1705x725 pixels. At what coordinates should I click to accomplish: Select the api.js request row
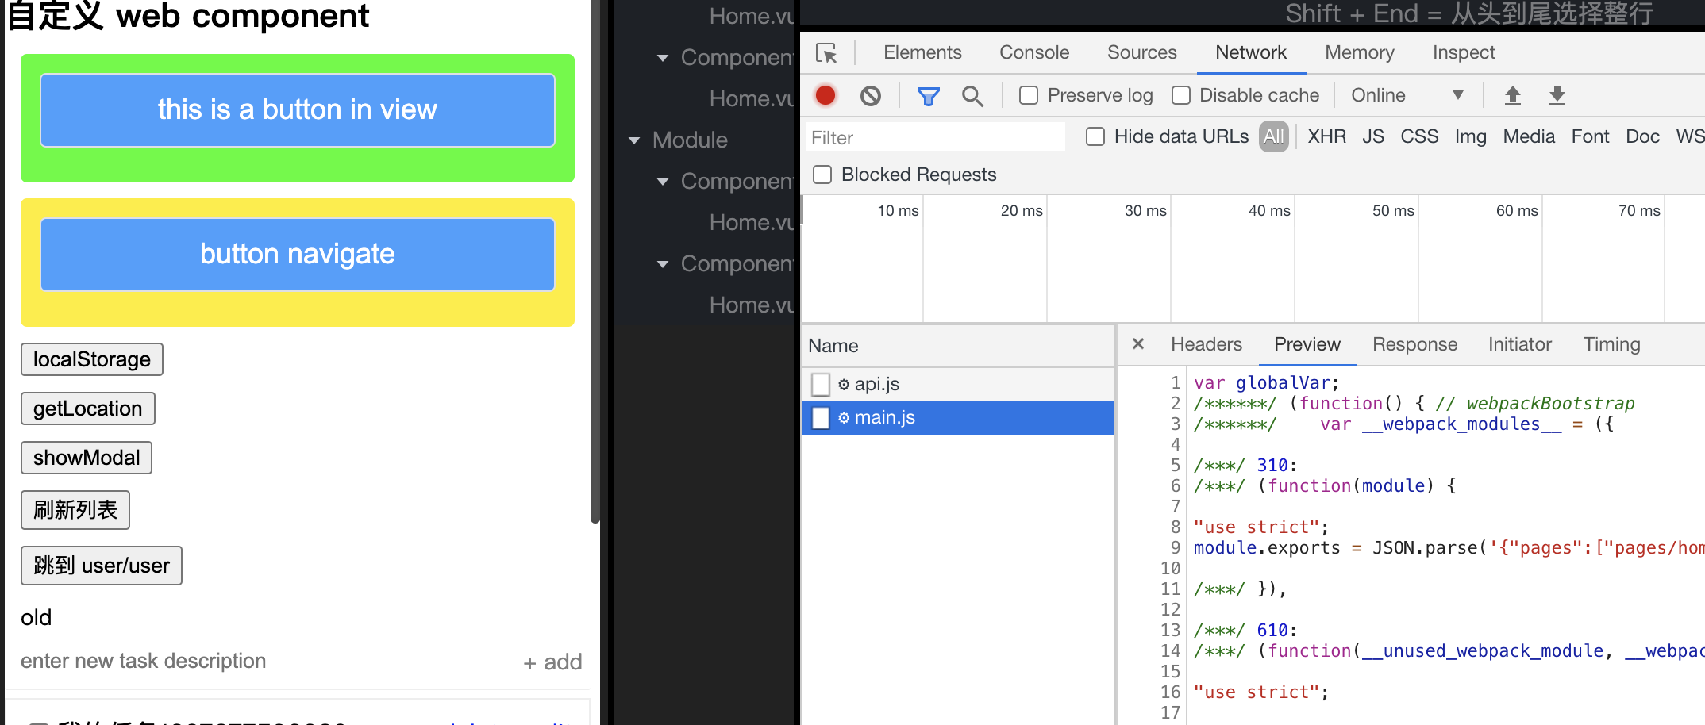pos(958,385)
